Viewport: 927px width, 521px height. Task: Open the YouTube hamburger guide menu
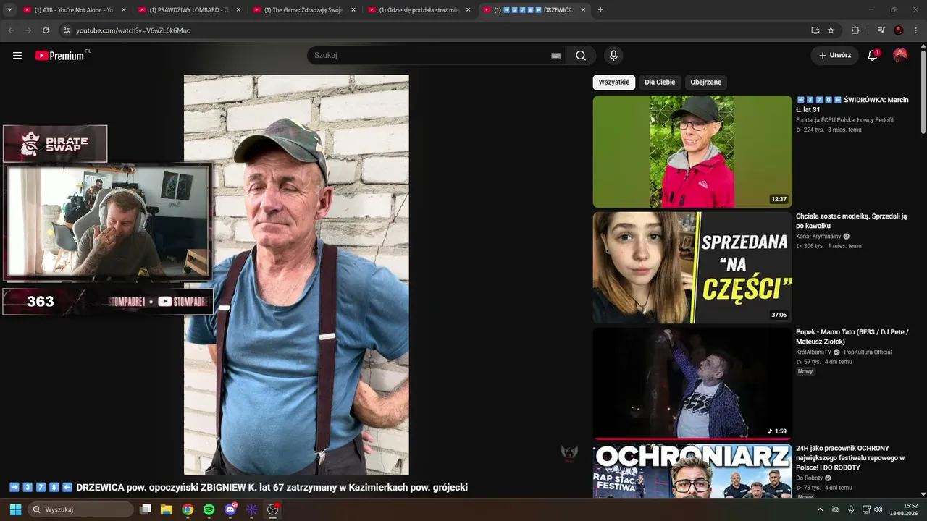(x=17, y=55)
